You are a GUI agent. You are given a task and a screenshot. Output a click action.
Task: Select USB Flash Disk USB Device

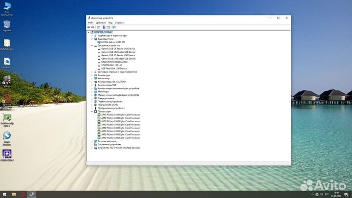(114, 68)
